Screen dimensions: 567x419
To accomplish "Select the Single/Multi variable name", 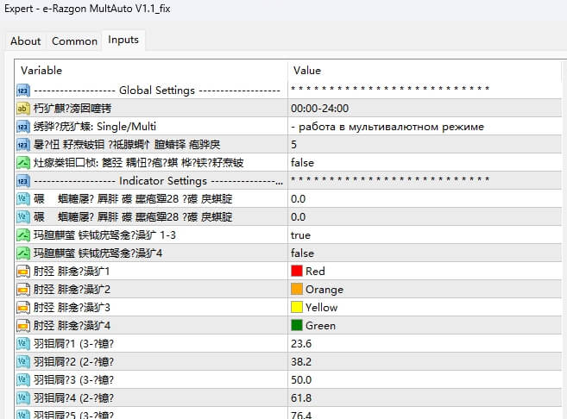I will pos(95,127).
